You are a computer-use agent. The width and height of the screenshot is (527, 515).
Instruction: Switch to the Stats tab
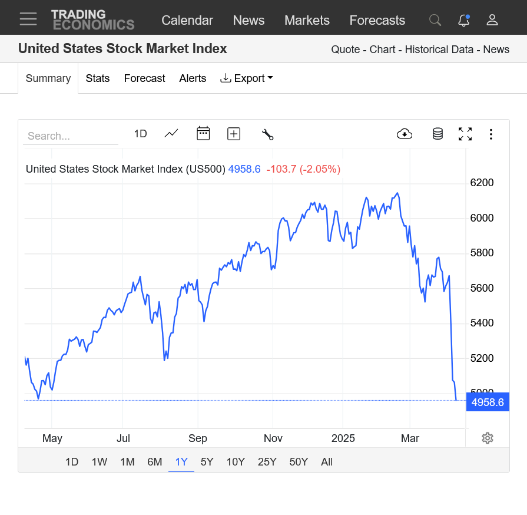click(x=98, y=78)
